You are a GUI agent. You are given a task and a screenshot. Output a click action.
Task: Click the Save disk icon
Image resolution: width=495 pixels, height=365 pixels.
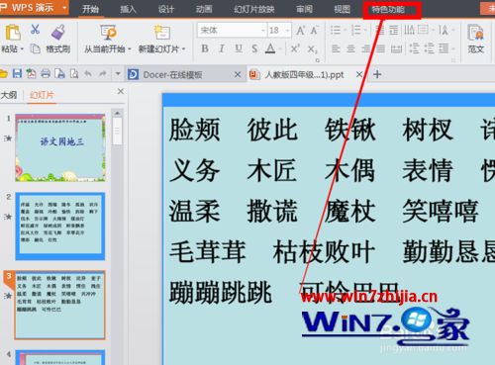pyautogui.click(x=17, y=73)
